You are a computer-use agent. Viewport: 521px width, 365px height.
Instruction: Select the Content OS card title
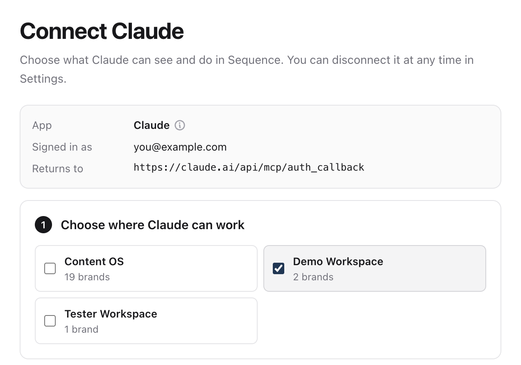[x=94, y=261]
